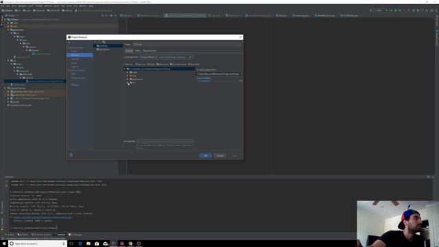Viewport: 439px width, 247px height.
Task: Switch to the Paths tab
Action: point(138,51)
